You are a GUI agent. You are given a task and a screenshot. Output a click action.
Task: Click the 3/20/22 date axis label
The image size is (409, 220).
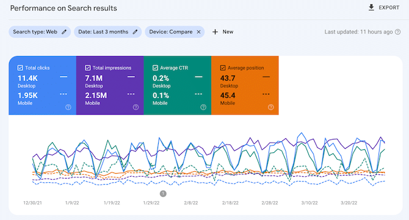coord(349,203)
